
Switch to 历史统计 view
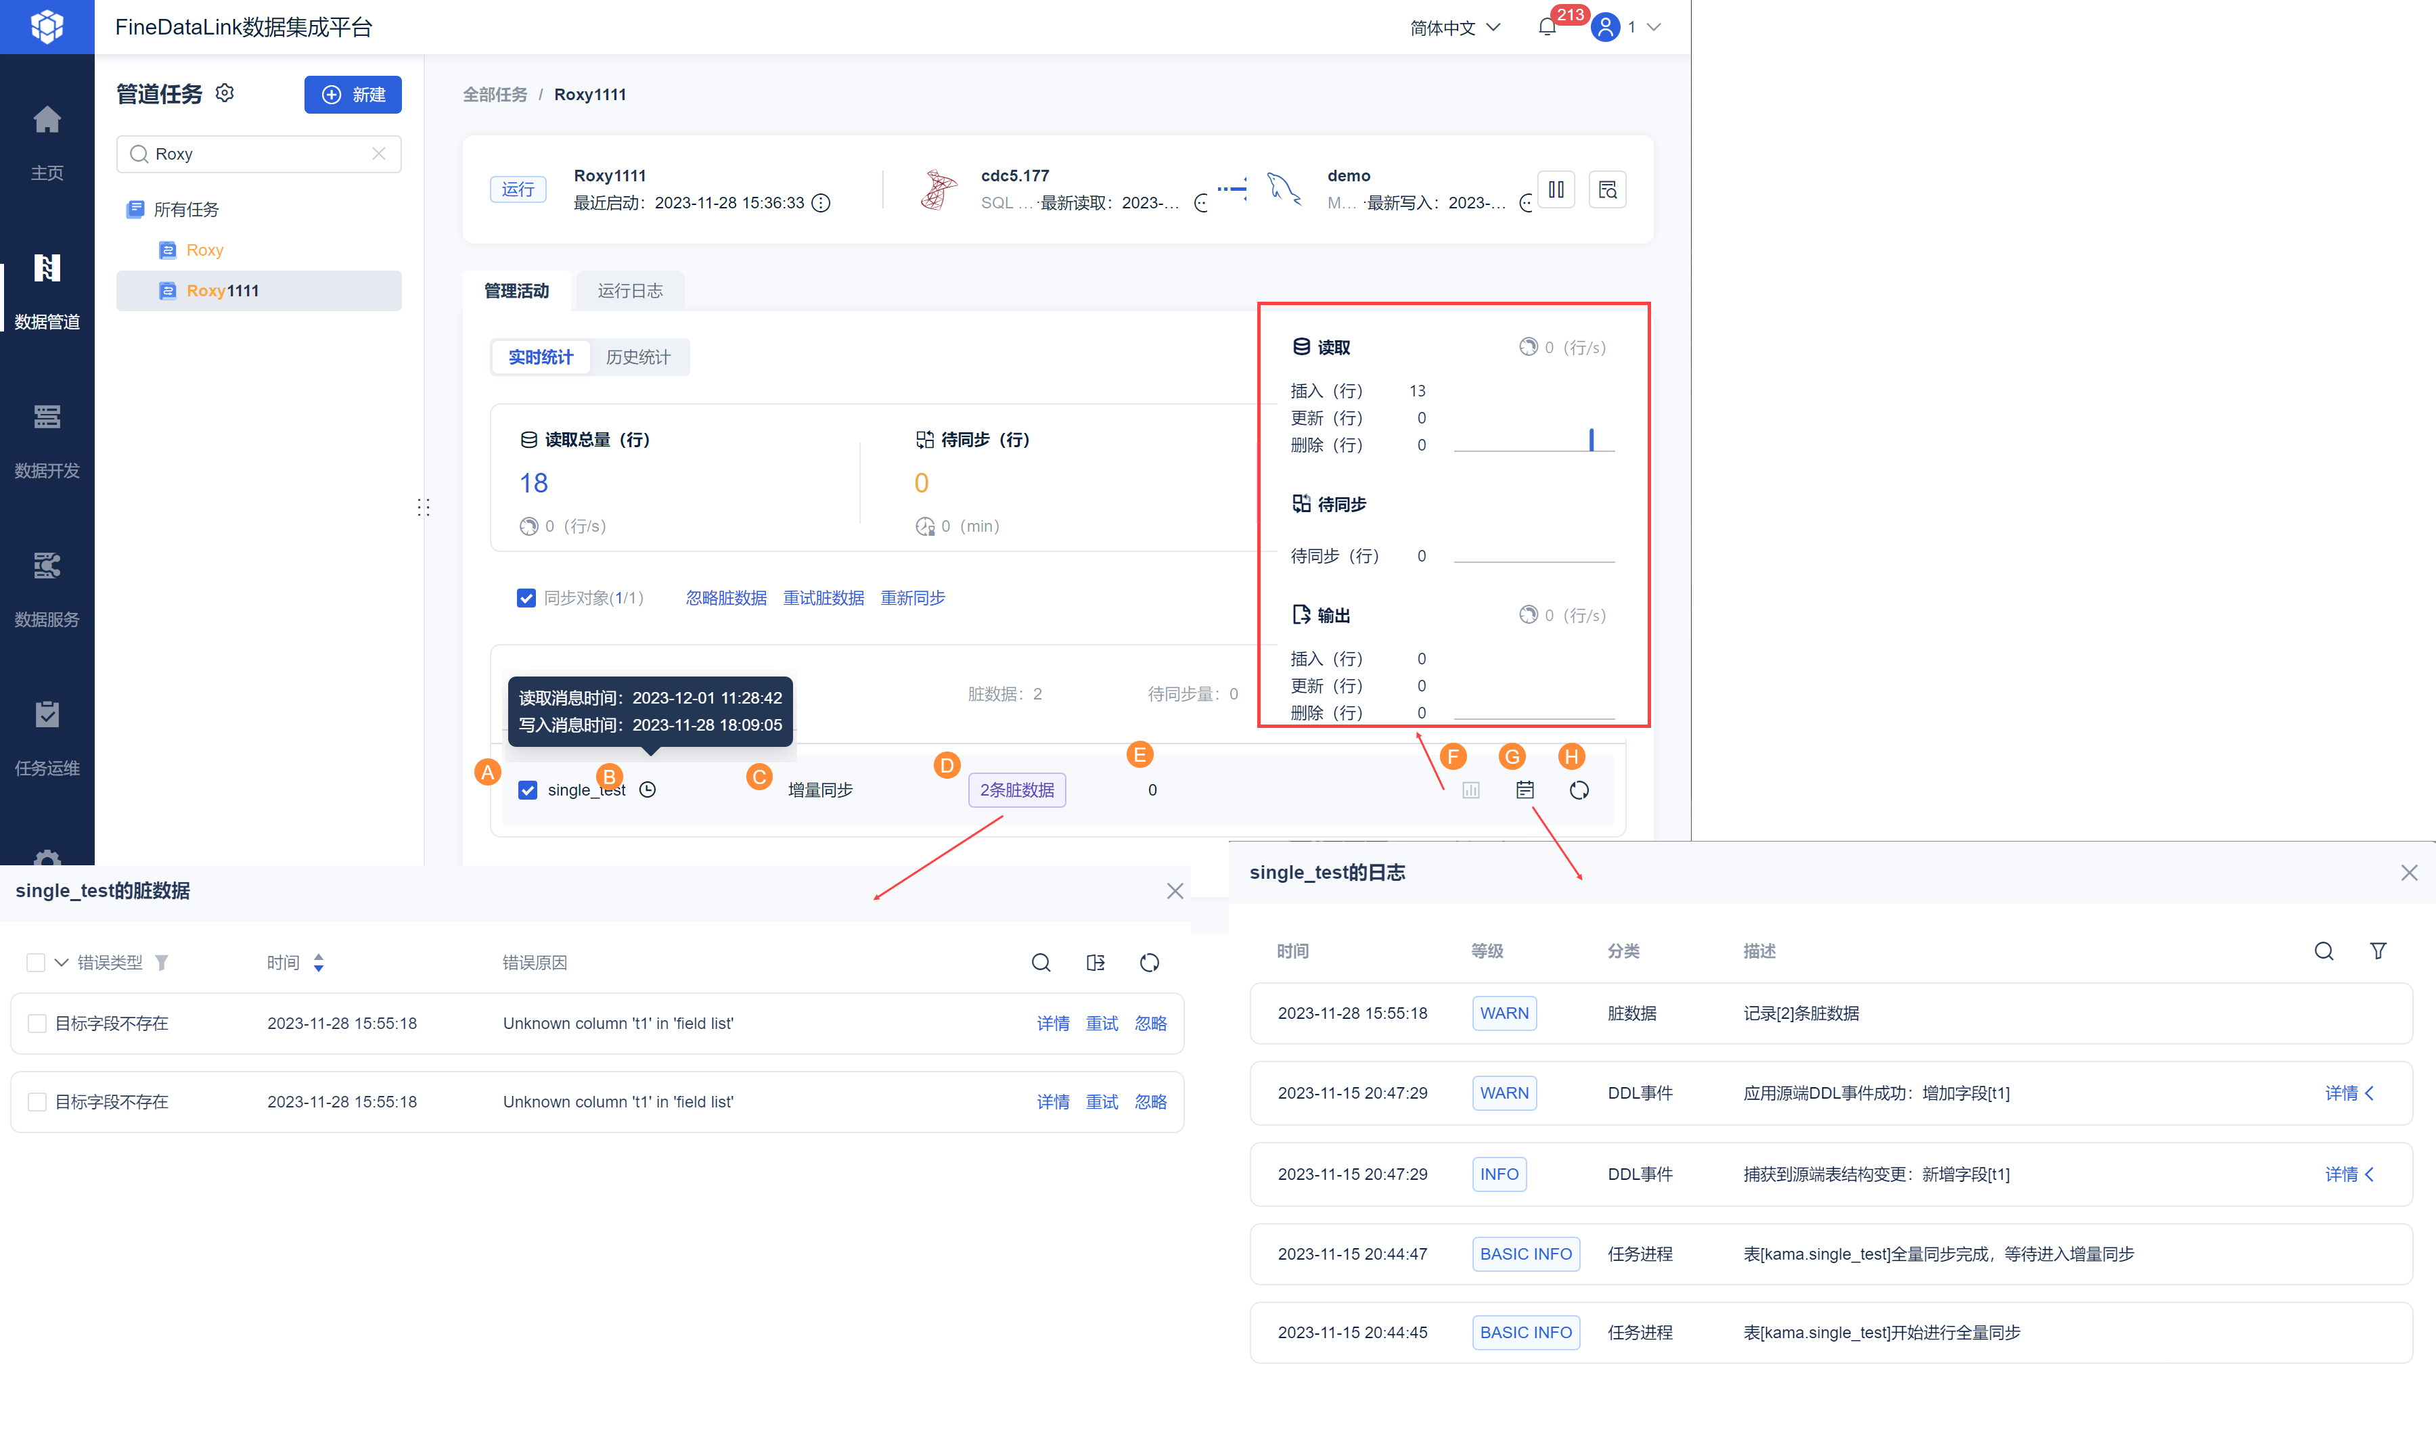(638, 357)
